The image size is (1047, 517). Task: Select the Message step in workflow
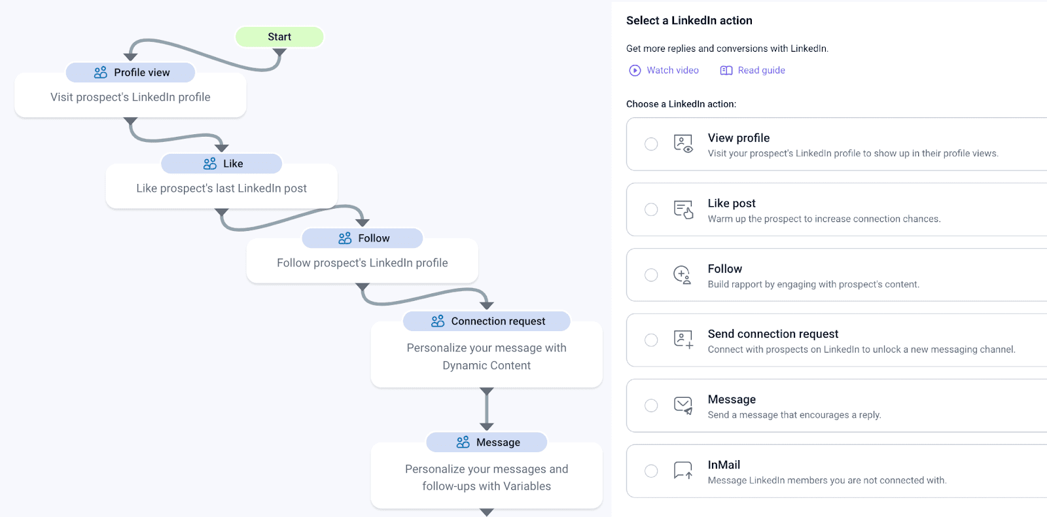tap(487, 442)
